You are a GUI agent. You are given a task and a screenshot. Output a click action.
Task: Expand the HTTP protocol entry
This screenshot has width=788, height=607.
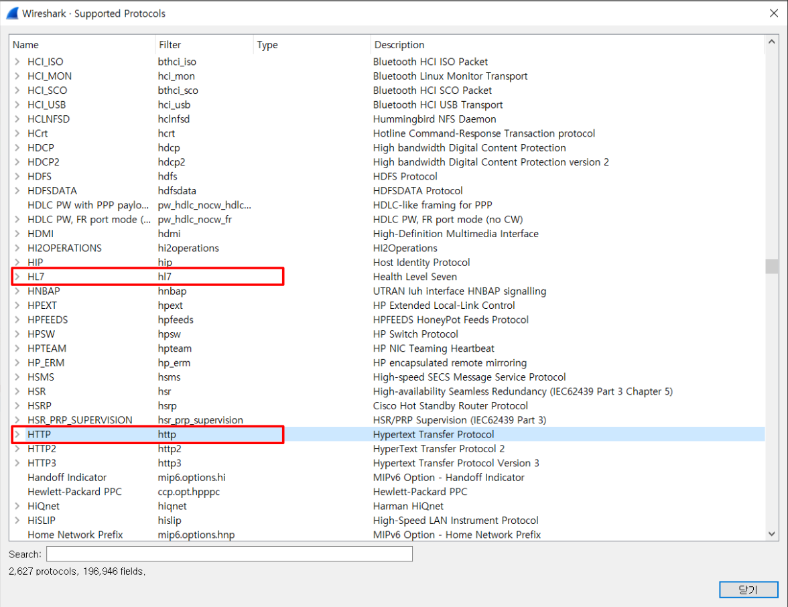tap(17, 434)
